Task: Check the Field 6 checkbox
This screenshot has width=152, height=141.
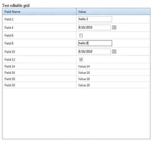Action: pyautogui.click(x=81, y=35)
